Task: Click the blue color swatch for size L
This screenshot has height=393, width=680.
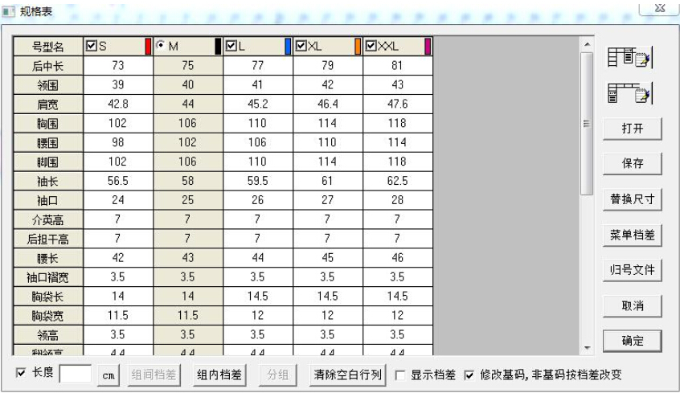Action: coord(289,47)
